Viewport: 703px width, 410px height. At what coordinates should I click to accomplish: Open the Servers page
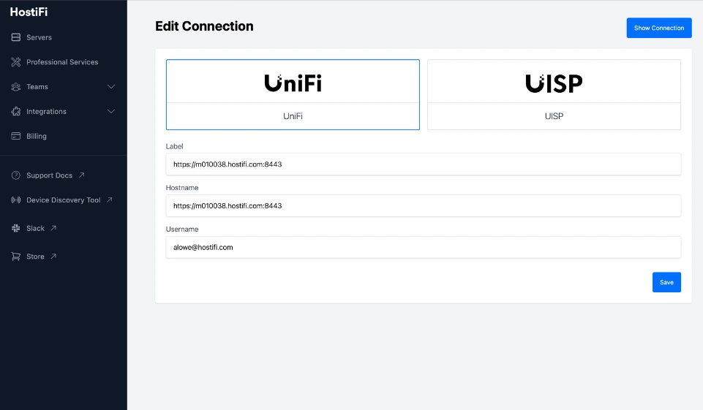(x=39, y=38)
